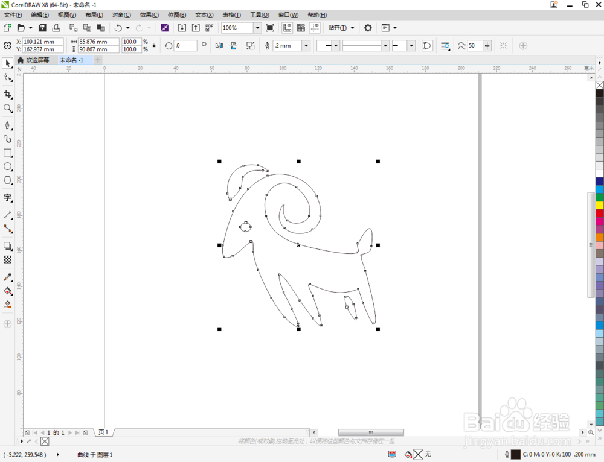Toggle the close curve button
Image resolution: width=604 pixels, height=462 pixels.
click(427, 46)
